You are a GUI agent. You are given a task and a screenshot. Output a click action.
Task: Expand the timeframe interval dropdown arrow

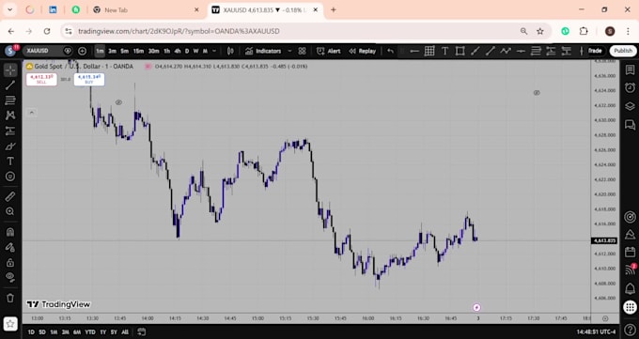click(x=214, y=51)
